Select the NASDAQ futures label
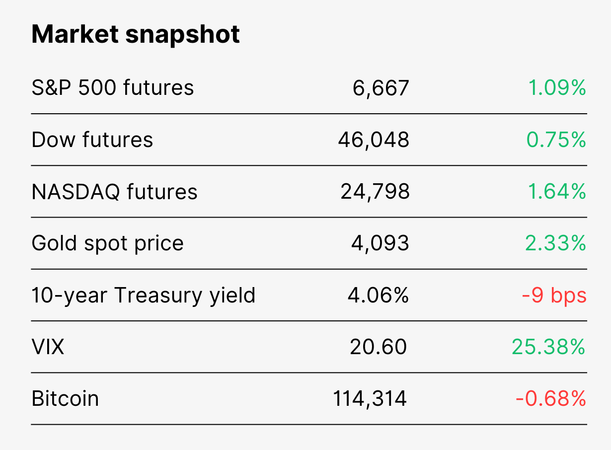Screen dimensions: 611x450 [x=115, y=192]
